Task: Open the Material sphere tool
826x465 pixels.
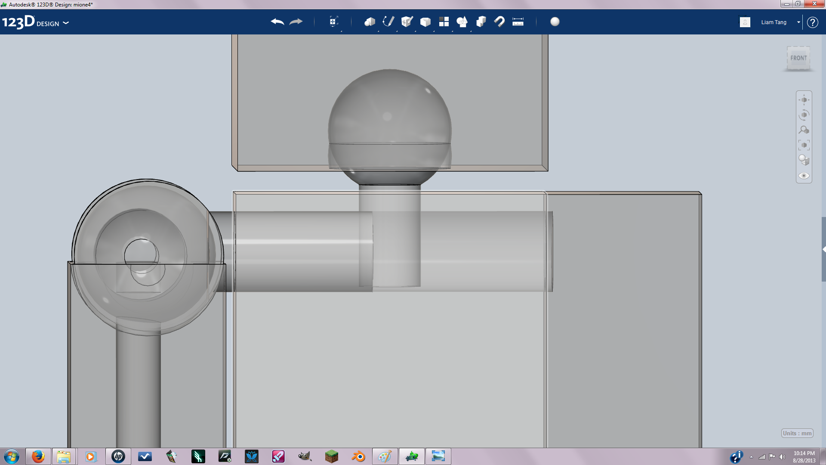Action: click(555, 22)
